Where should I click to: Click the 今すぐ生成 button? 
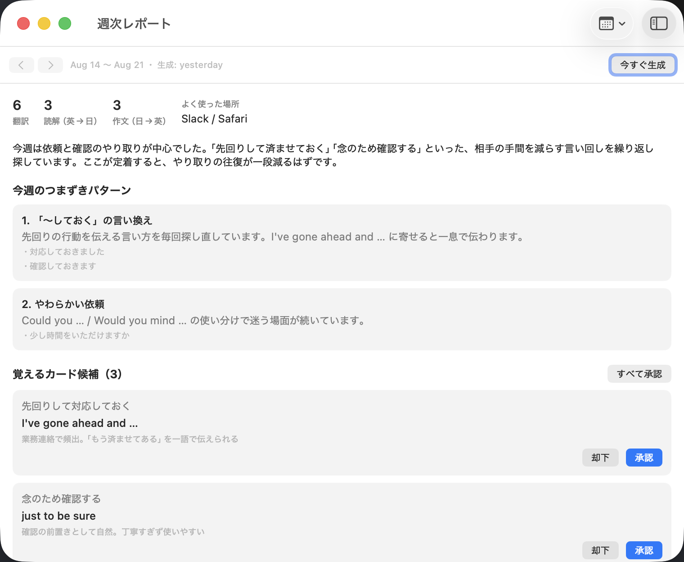pos(643,65)
